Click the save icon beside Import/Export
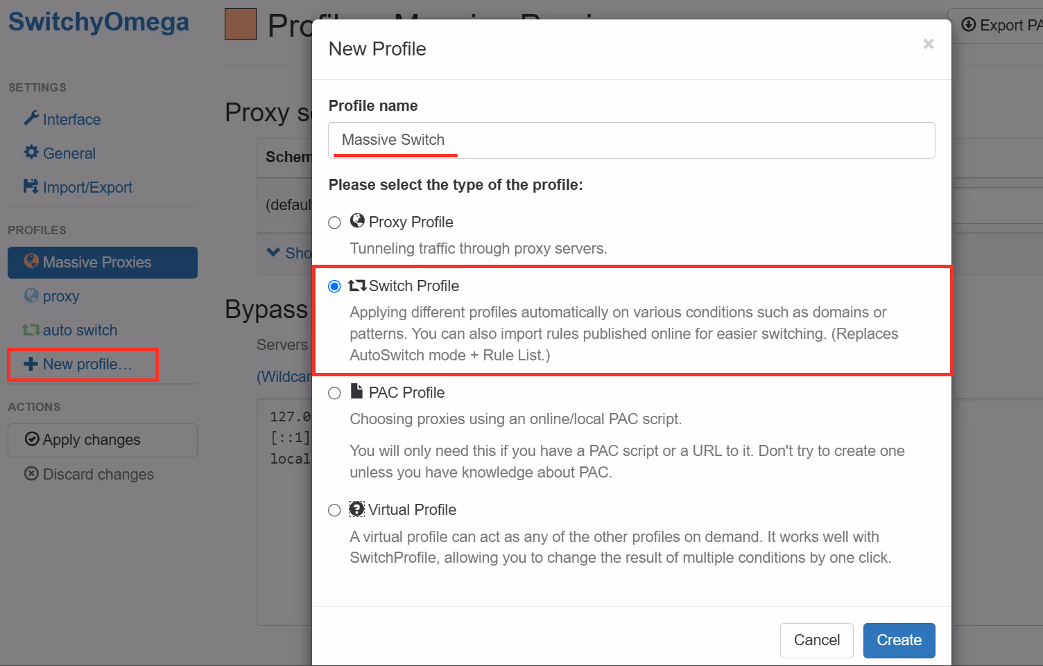This screenshot has width=1043, height=666. [31, 186]
